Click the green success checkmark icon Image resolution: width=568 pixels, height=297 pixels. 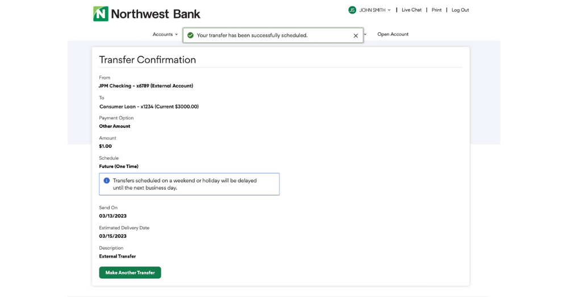(x=190, y=35)
